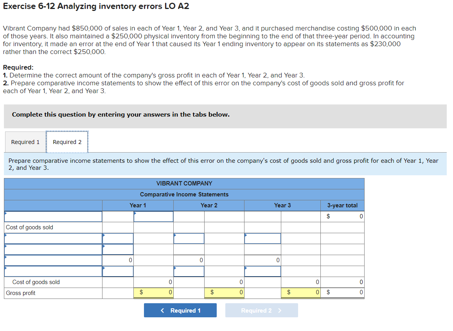Click the 3-year total Gross profit cell

coord(342,292)
